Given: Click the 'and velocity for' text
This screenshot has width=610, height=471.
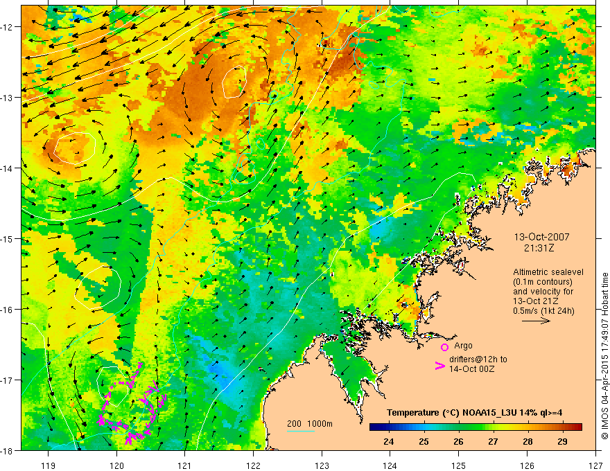Looking at the screenshot, I should pyautogui.click(x=543, y=292).
